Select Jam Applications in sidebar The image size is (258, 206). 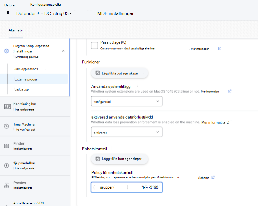[26, 69]
